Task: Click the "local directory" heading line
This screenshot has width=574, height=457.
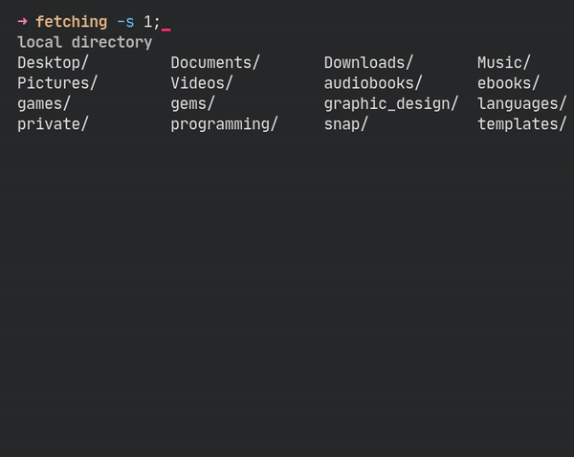Action: (x=84, y=42)
